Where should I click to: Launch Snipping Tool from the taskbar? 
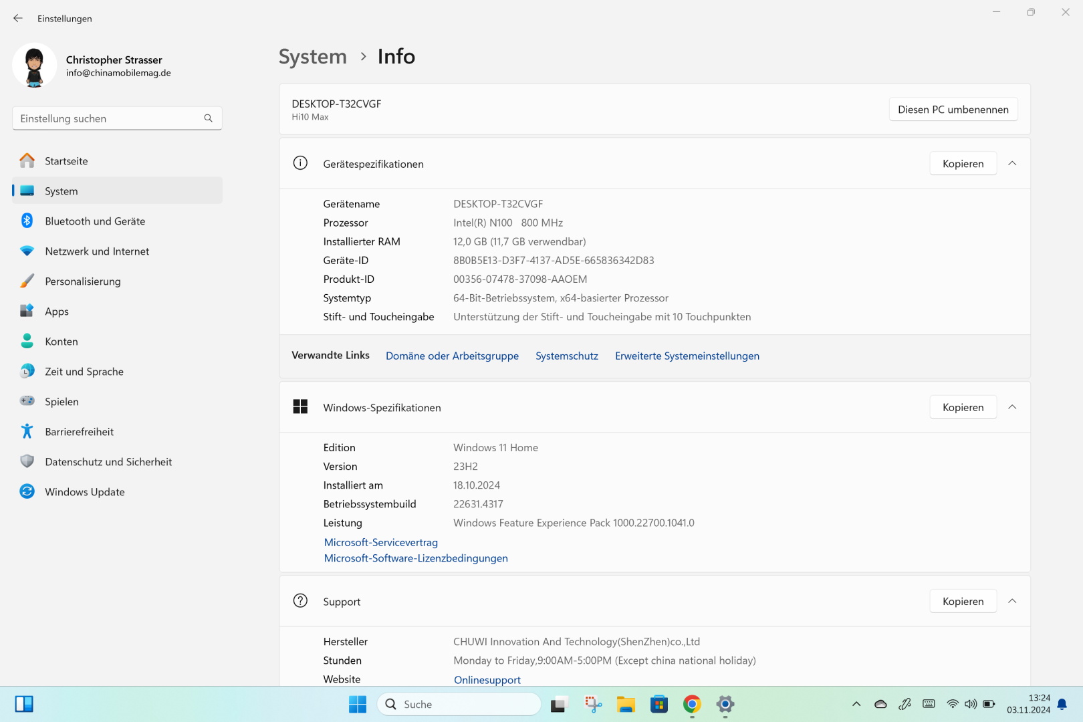[593, 704]
